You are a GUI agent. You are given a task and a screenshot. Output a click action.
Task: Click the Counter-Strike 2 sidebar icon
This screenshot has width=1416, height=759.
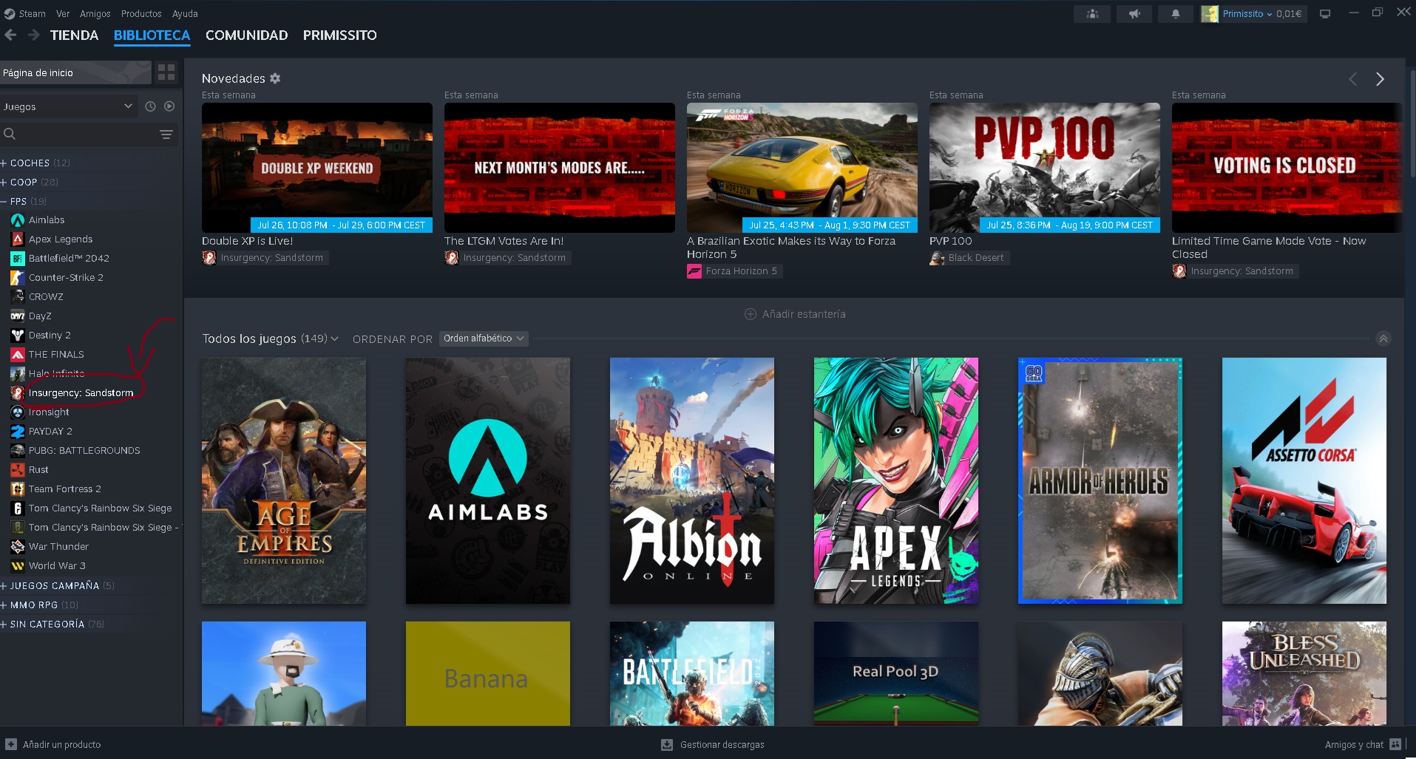[x=18, y=278]
